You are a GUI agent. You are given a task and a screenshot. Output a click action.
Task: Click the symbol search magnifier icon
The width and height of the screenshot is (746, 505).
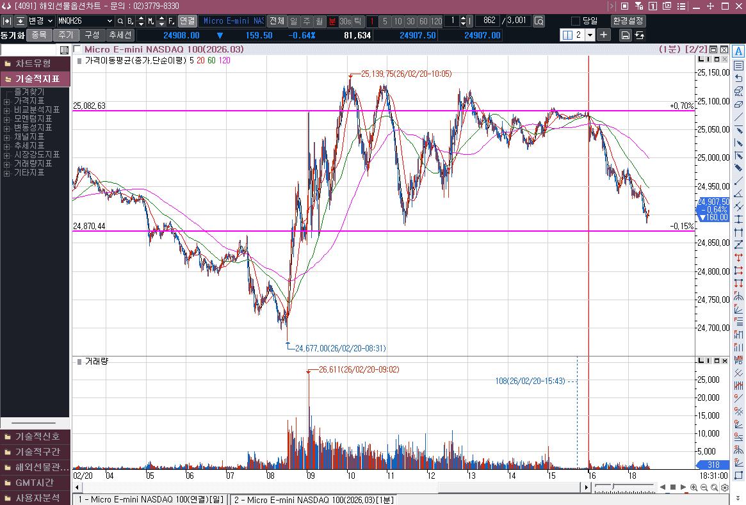(120, 21)
